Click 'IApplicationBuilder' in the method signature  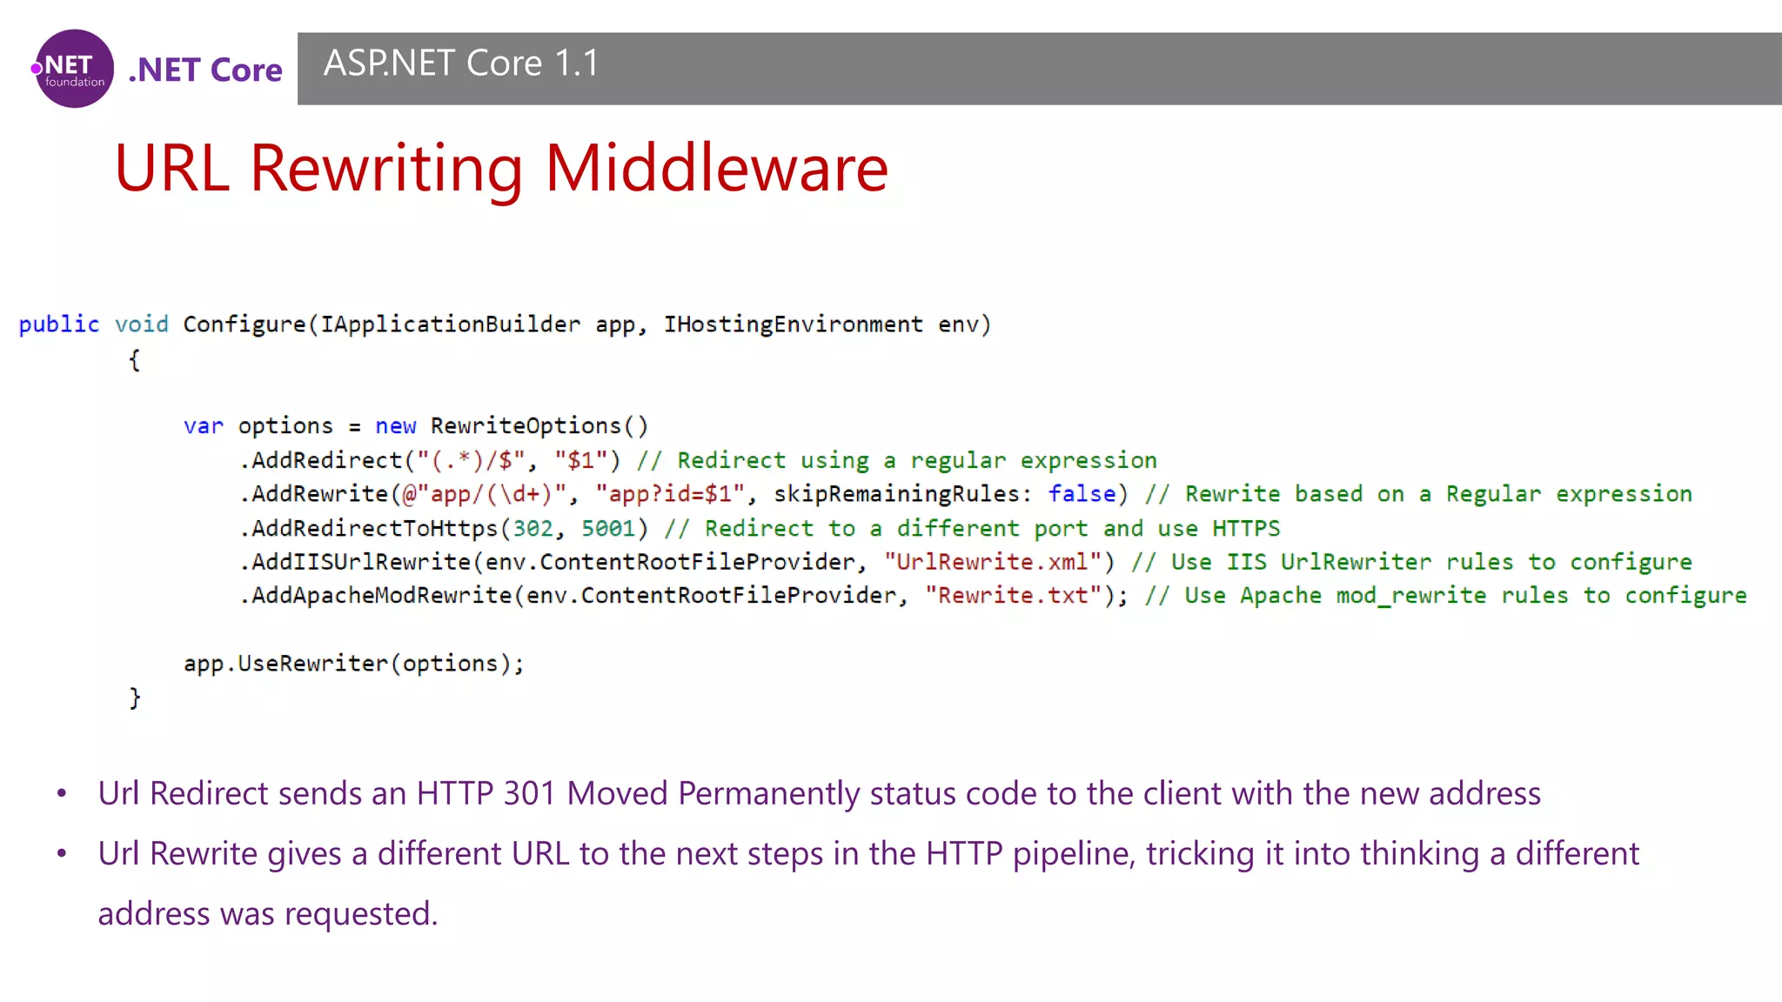point(450,324)
